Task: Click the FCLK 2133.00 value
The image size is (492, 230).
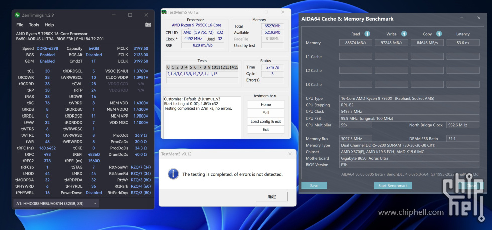Action: (x=140, y=55)
